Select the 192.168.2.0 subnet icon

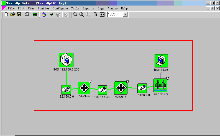tap(66, 90)
